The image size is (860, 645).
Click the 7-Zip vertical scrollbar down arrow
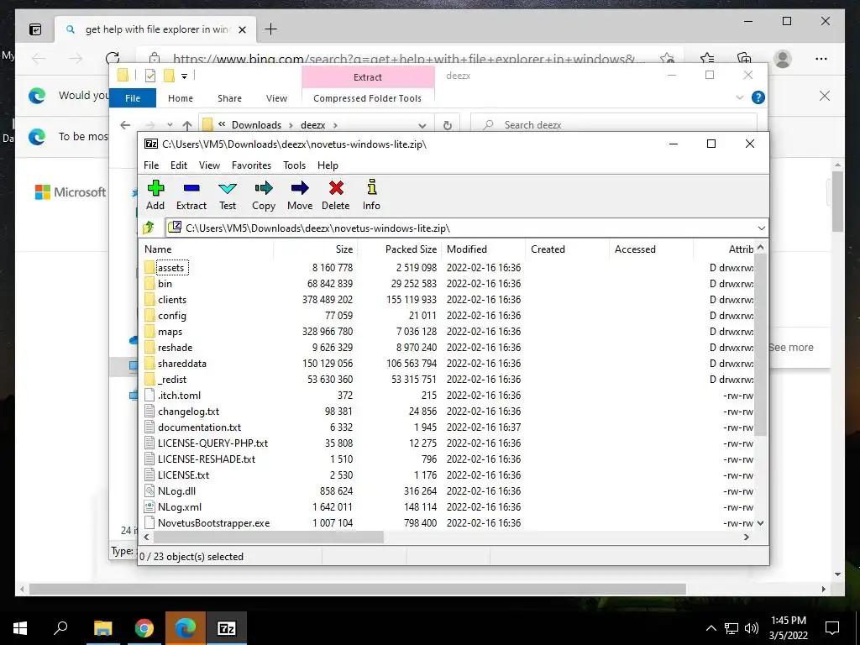(x=760, y=523)
